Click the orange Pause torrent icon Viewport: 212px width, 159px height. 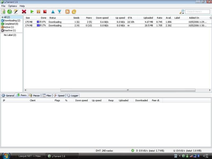point(38,12)
